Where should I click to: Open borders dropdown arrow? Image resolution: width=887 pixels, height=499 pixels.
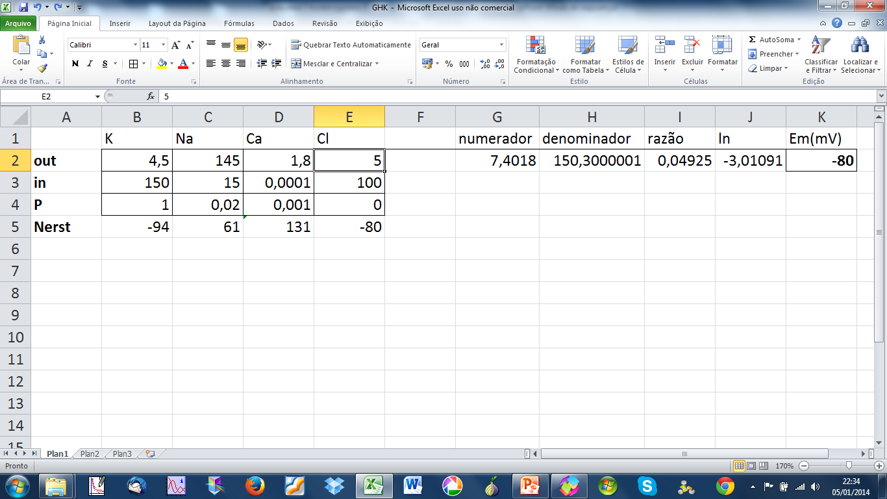tap(143, 64)
